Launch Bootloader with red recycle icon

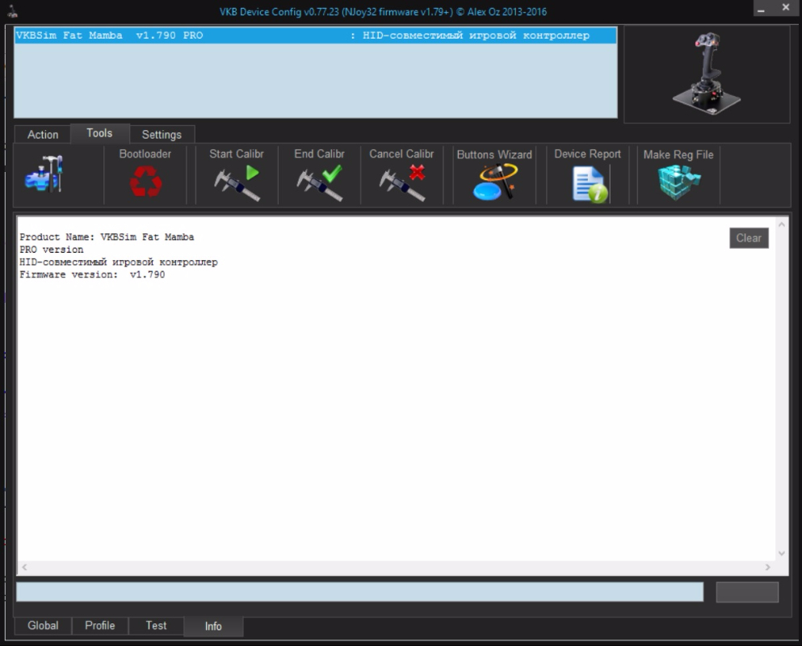pos(145,174)
